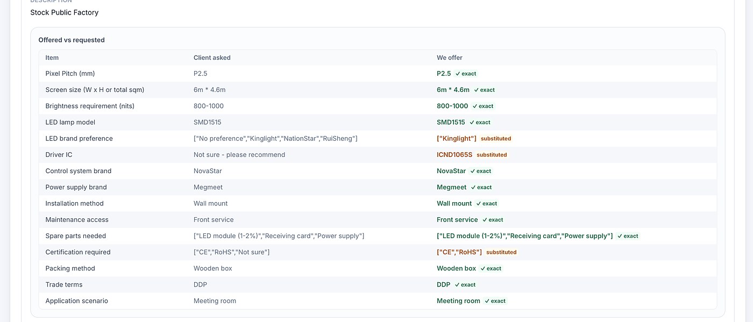Click the 'substituted' badge beside ["Kinglight"]
Viewport: 753px width, 322px height.
click(x=496, y=138)
